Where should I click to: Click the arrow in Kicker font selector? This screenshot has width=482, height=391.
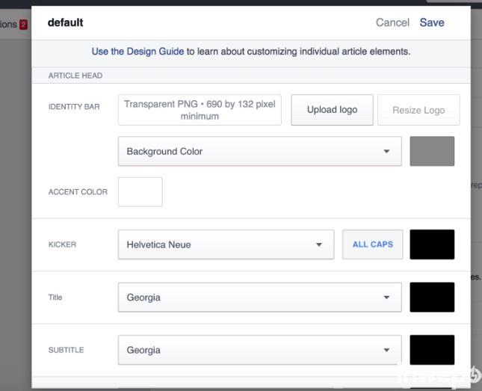[x=319, y=244]
